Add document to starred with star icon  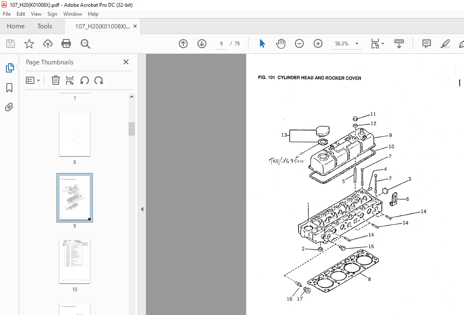29,44
